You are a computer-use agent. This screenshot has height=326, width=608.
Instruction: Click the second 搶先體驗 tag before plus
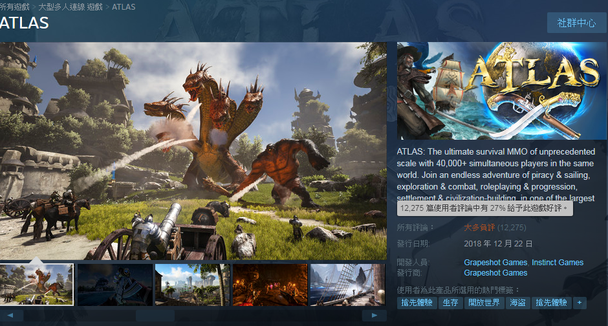click(x=551, y=303)
